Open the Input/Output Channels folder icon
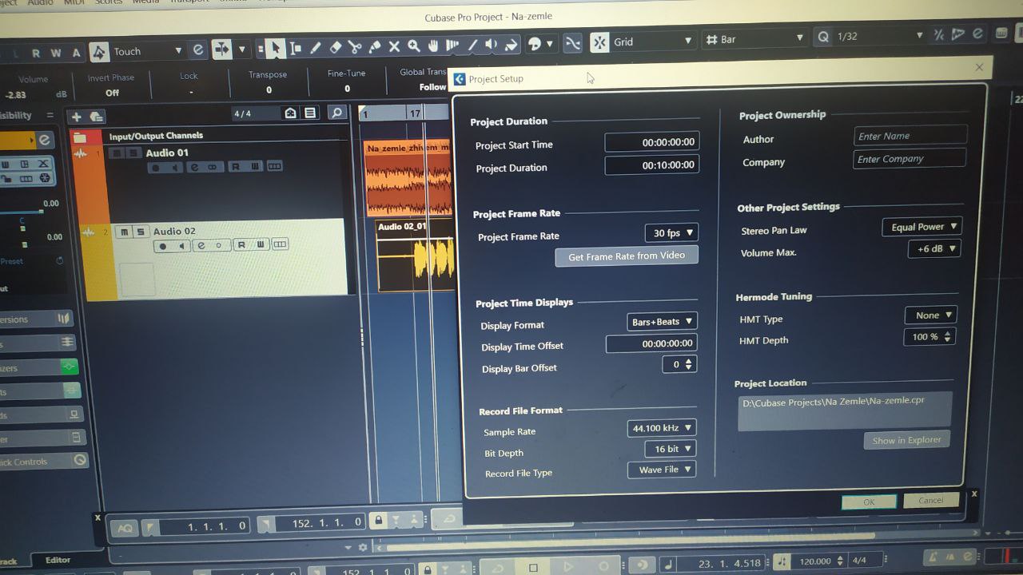The height and width of the screenshot is (575, 1023). pyautogui.click(x=80, y=137)
